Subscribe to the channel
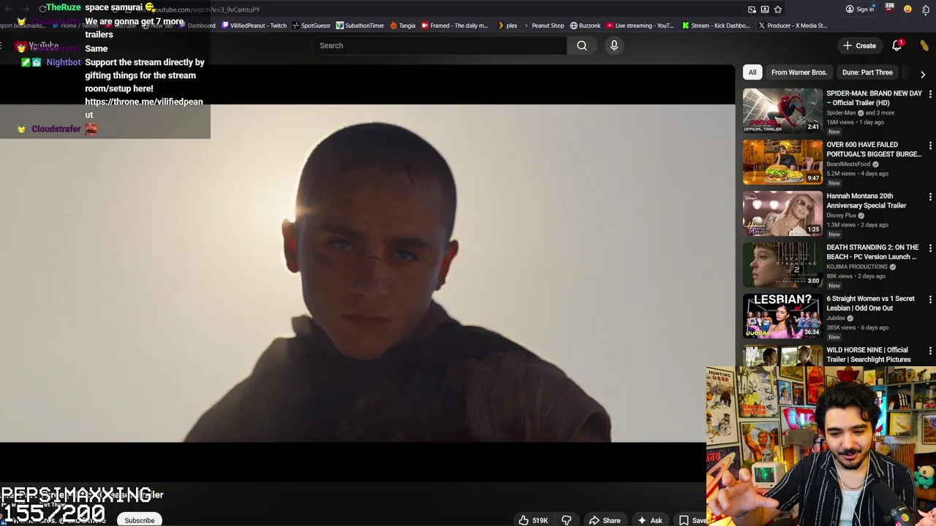The image size is (936, 526). (139, 520)
